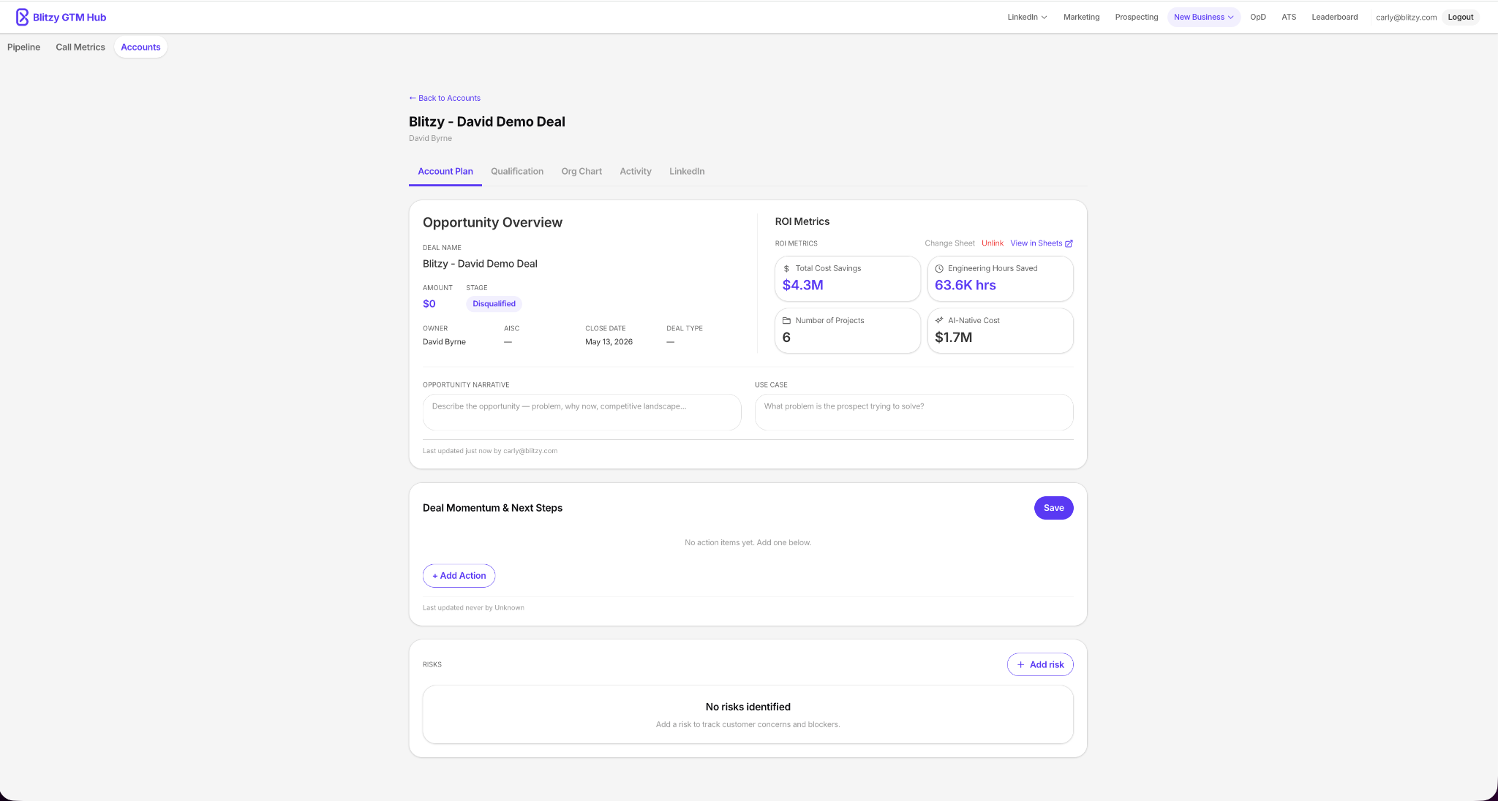Click the 63.6K hrs value
This screenshot has height=801, width=1498.
tap(965, 285)
